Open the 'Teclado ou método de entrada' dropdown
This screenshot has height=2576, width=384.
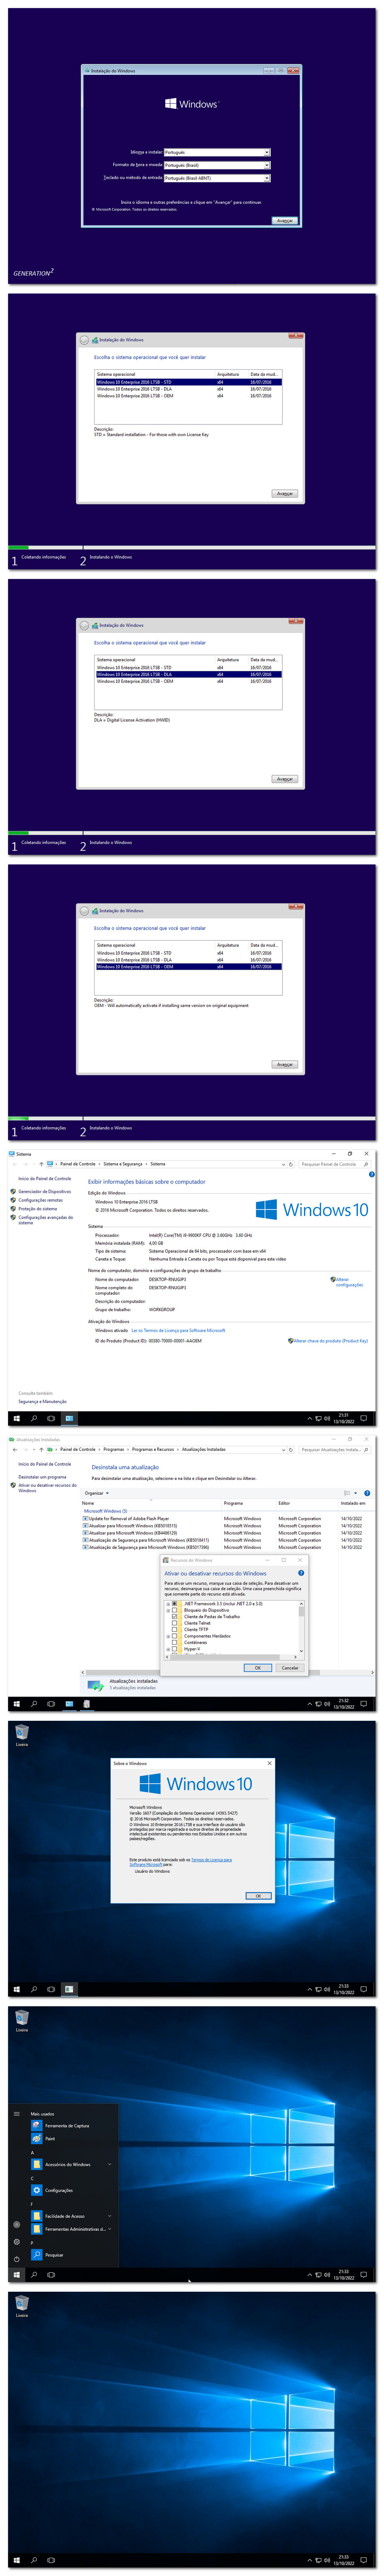click(217, 178)
